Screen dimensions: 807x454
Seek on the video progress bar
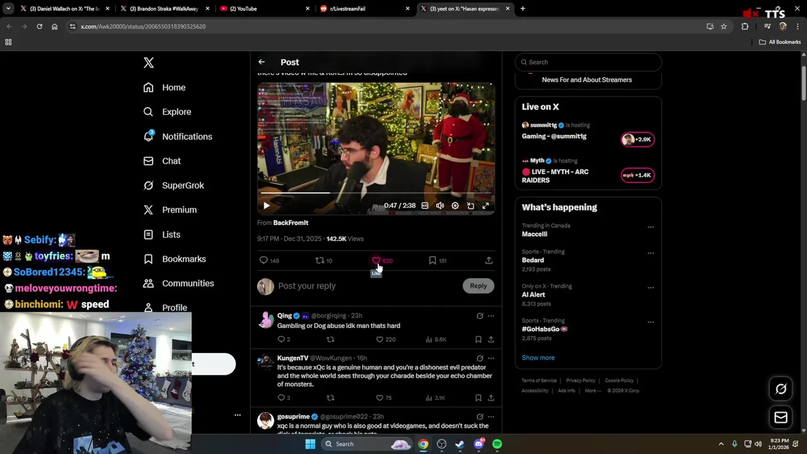pos(376,193)
